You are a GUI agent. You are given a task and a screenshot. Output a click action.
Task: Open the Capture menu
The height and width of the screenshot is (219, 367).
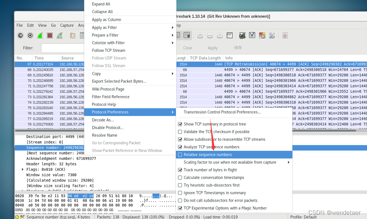[67, 26]
